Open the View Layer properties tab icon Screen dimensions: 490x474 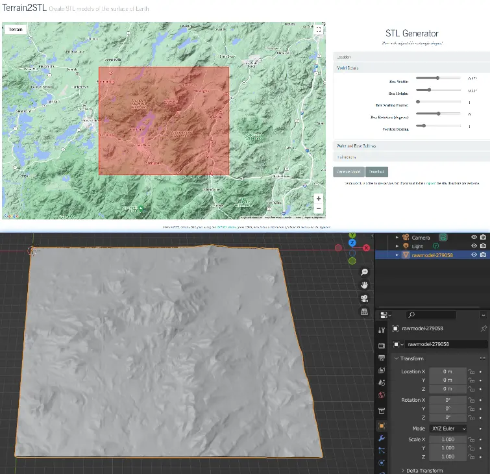click(382, 371)
